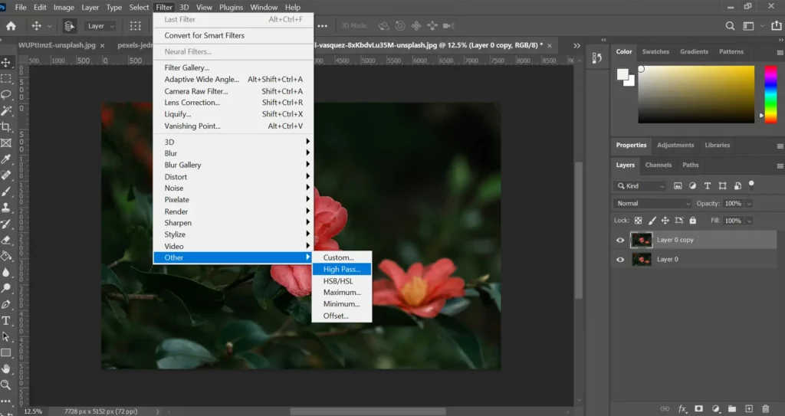Select the Rectangular Marquee tool
The image size is (785, 416).
6,79
